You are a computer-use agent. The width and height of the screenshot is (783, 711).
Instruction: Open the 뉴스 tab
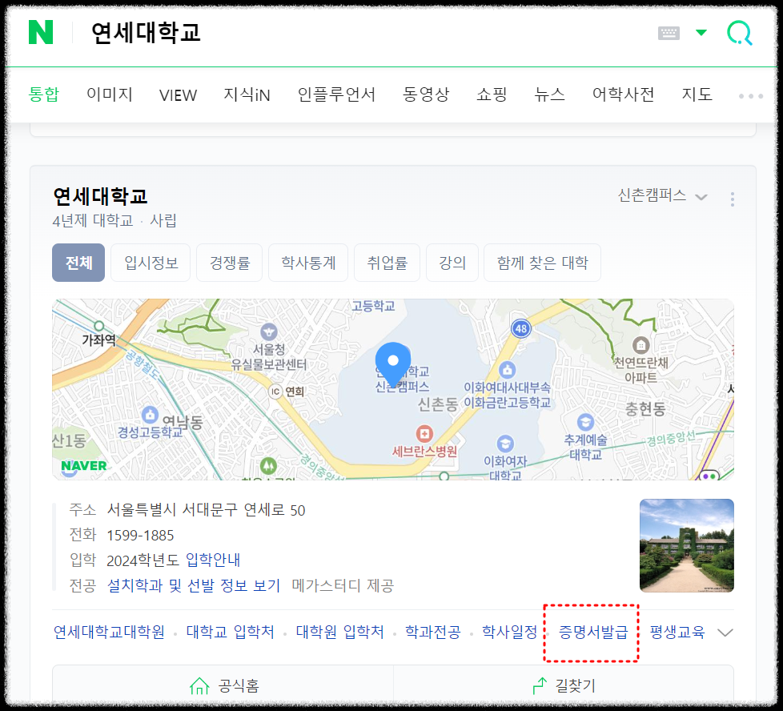(549, 94)
